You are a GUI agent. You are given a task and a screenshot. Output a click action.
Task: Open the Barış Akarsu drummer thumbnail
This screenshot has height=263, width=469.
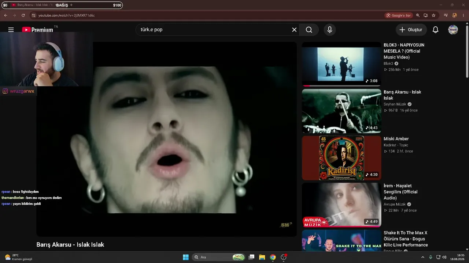click(341, 111)
